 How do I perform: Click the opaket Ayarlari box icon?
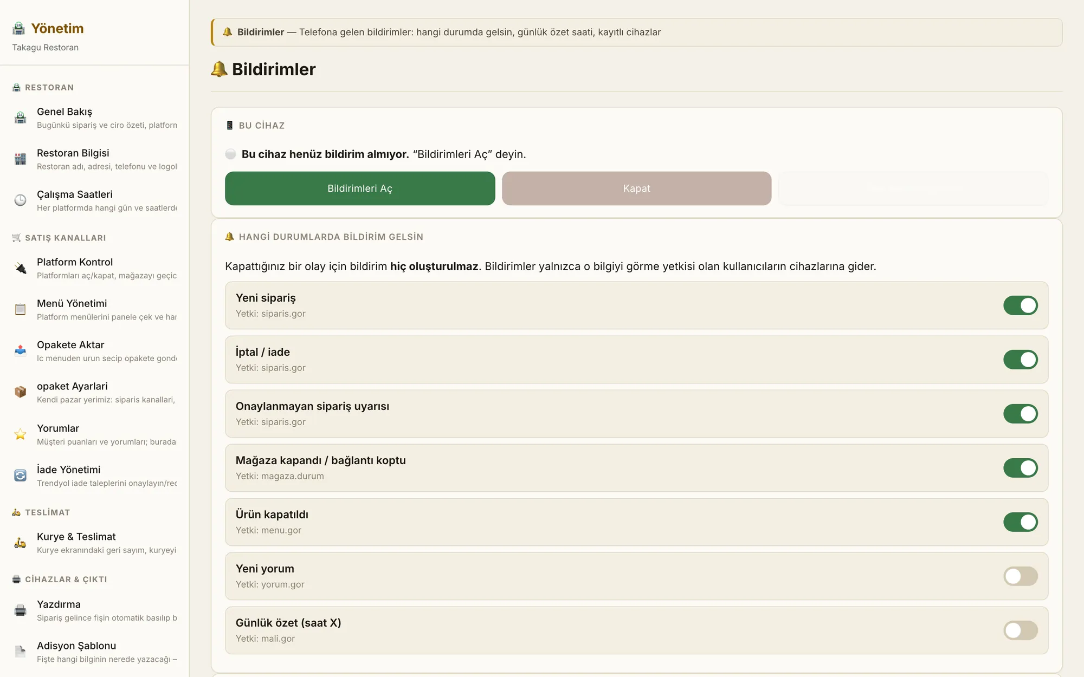[20, 392]
